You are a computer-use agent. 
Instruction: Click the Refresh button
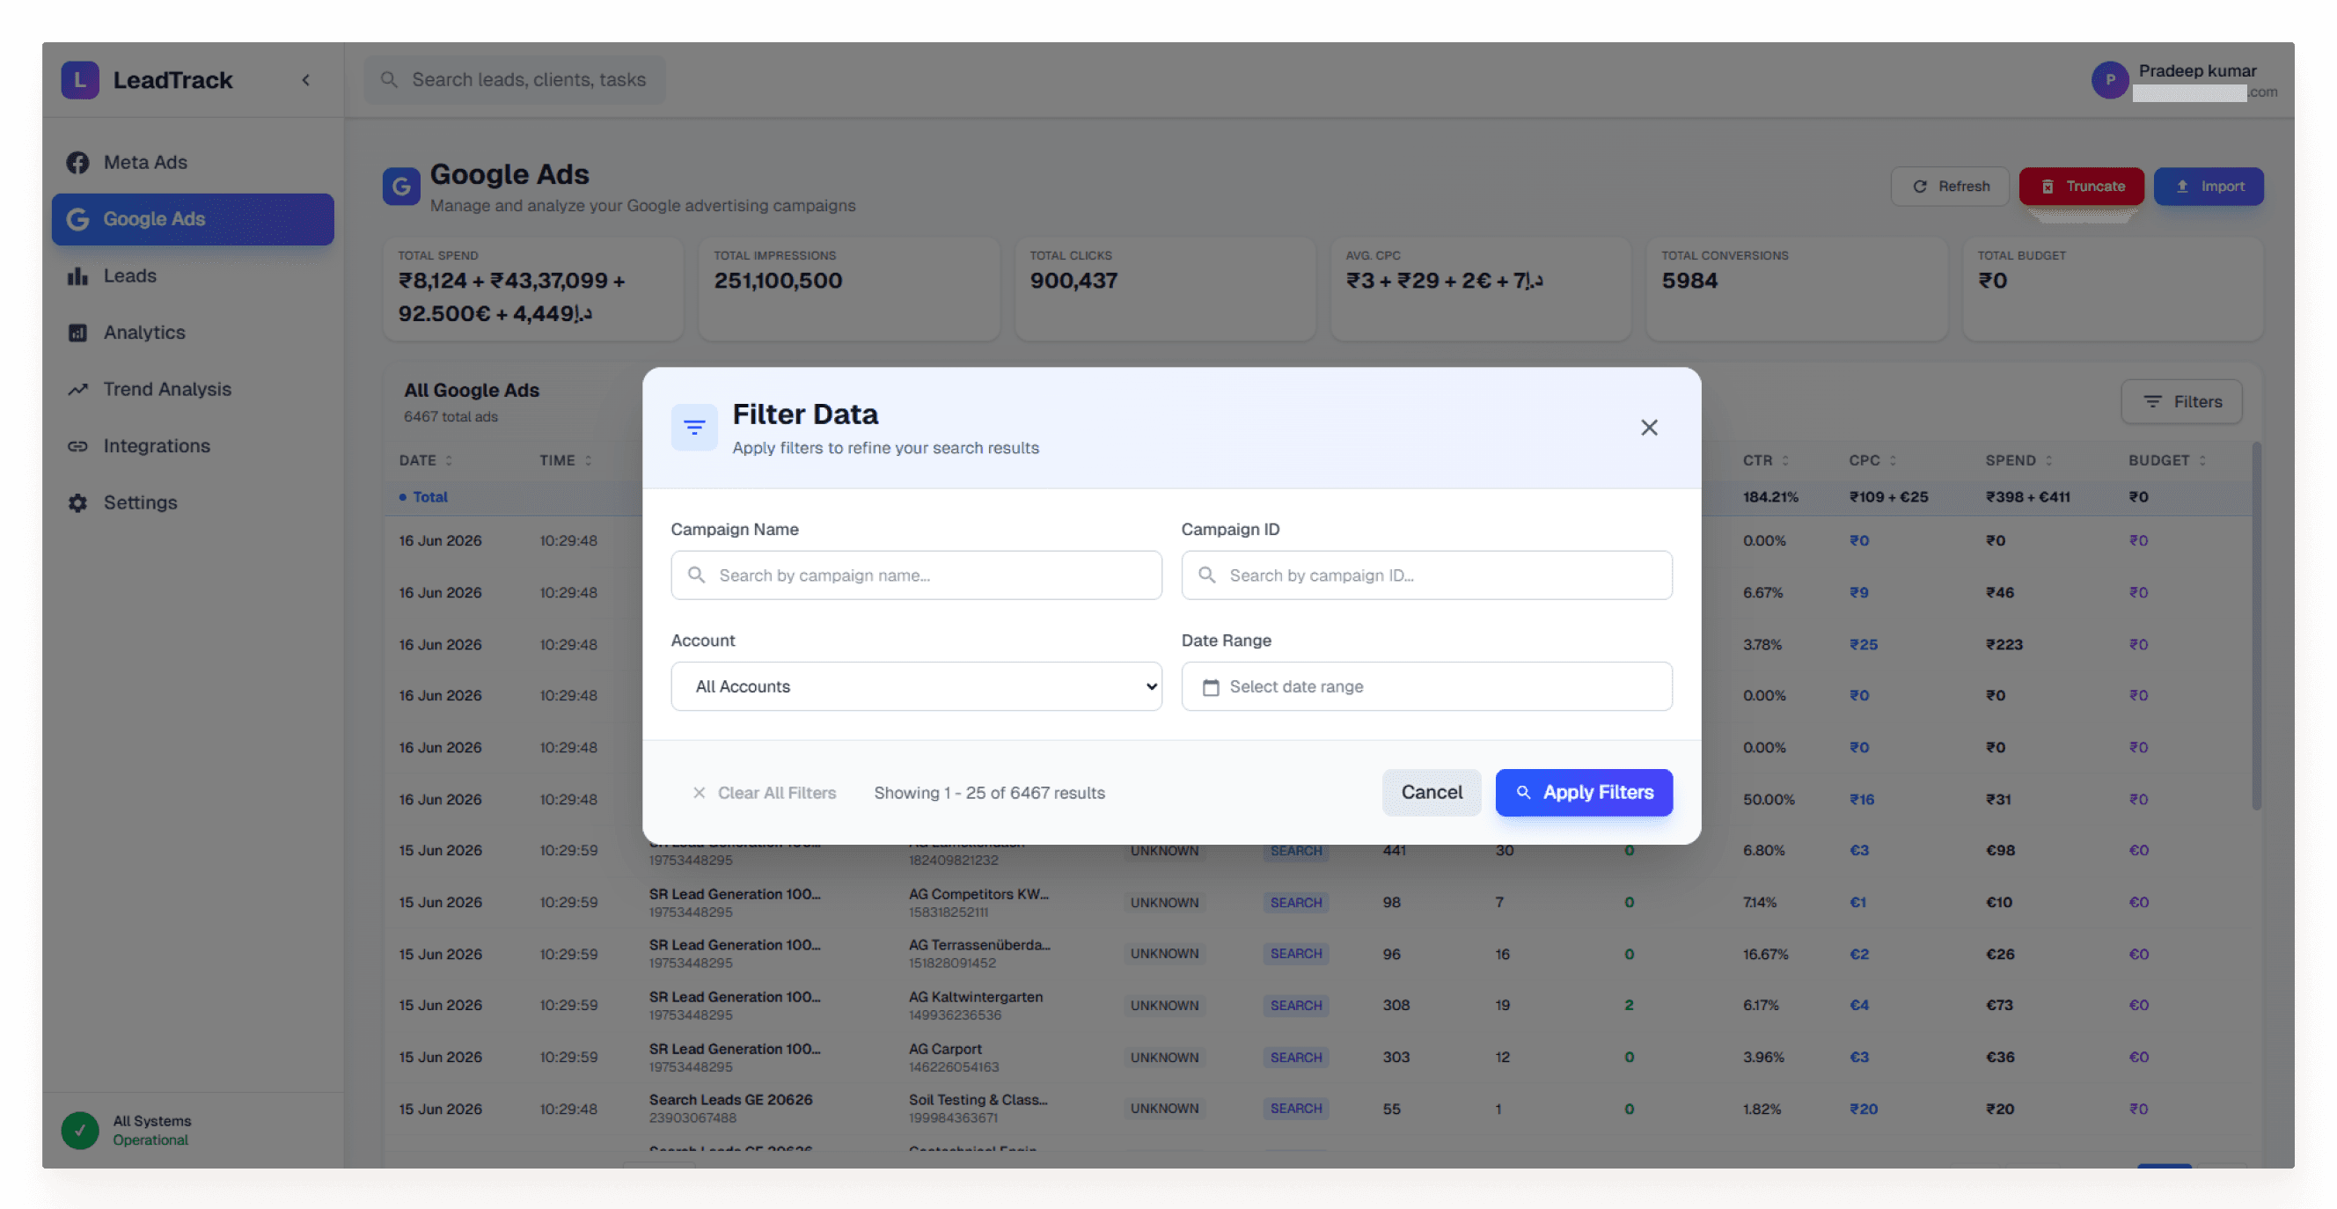coord(1950,186)
